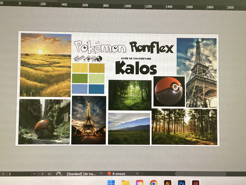
Task: Open the document status menu icon
Action: pos(59,174)
